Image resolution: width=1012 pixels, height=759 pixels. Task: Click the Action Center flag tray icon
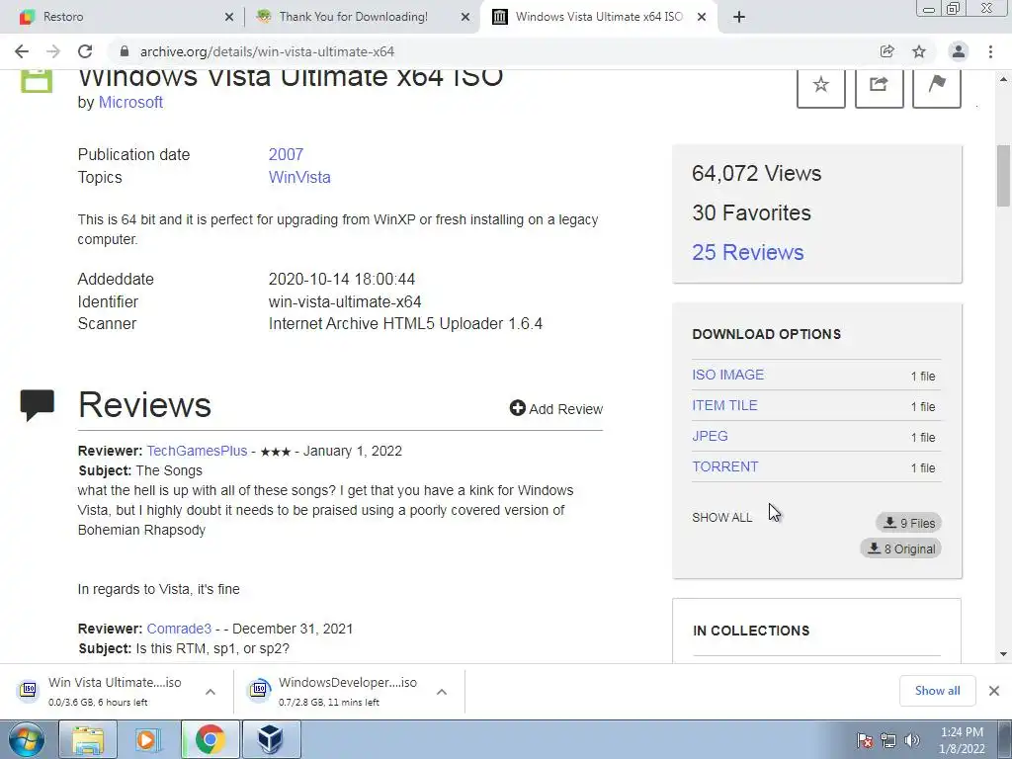pyautogui.click(x=865, y=740)
